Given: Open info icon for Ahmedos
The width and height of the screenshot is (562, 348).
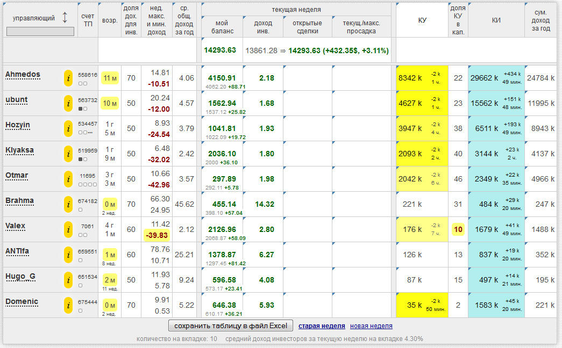Looking at the screenshot, I should click(x=68, y=78).
